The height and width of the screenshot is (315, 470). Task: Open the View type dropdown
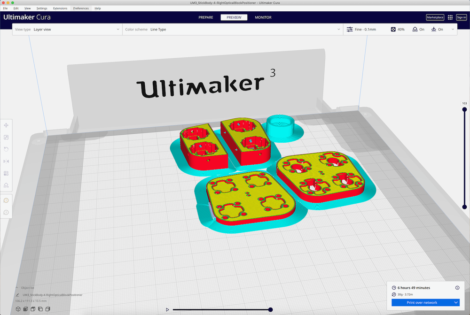point(67,30)
